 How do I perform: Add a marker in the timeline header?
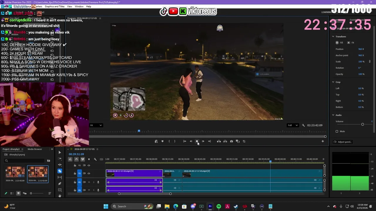[89, 159]
